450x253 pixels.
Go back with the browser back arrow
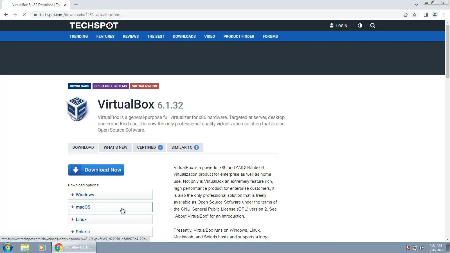pos(6,15)
